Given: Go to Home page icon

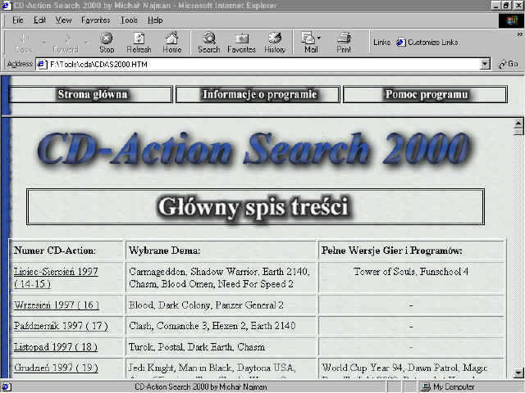Looking at the screenshot, I should pos(171,42).
